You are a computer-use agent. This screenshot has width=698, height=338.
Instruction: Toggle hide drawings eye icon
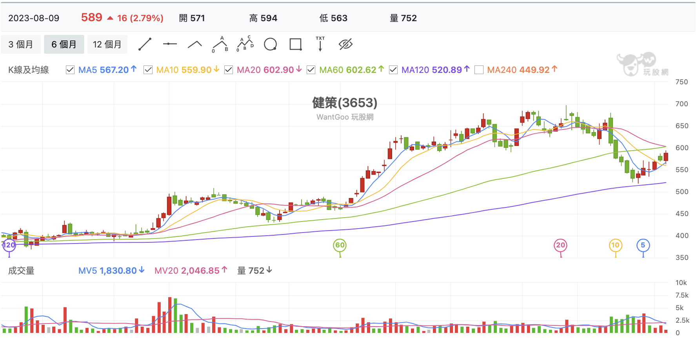(345, 44)
